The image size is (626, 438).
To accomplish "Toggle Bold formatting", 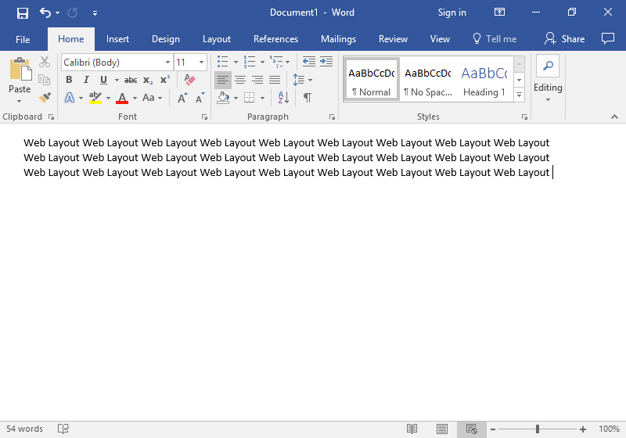I will (x=69, y=80).
